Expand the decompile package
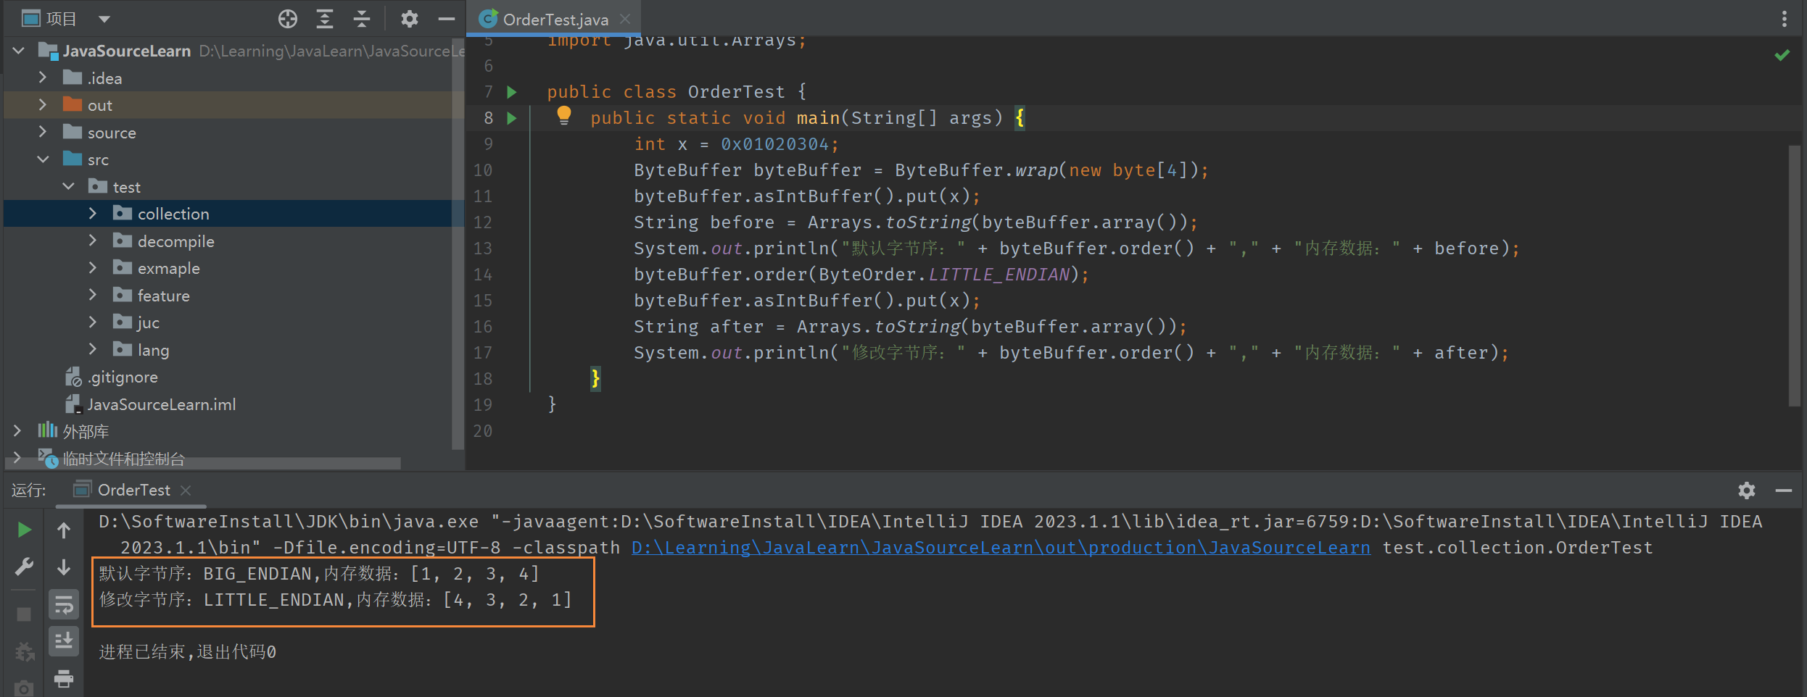 click(93, 241)
